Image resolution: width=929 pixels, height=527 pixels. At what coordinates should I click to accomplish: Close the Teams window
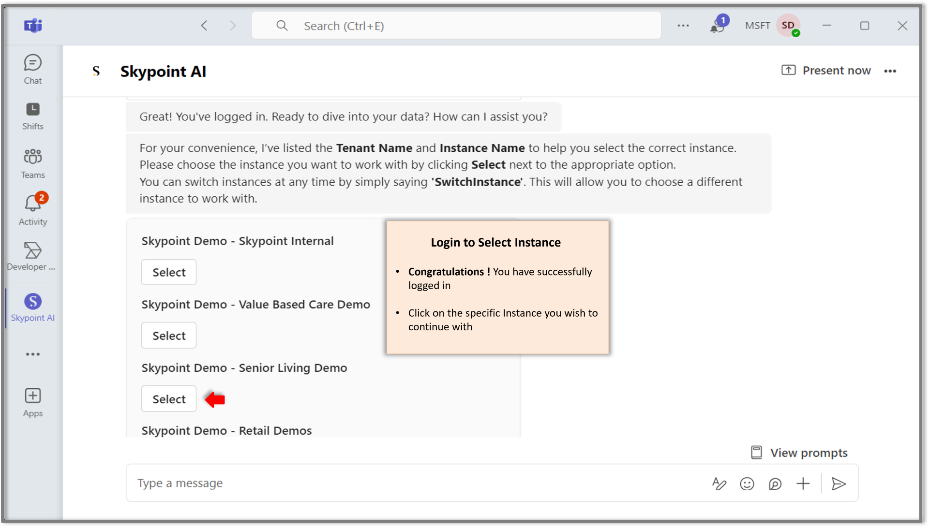(x=902, y=26)
